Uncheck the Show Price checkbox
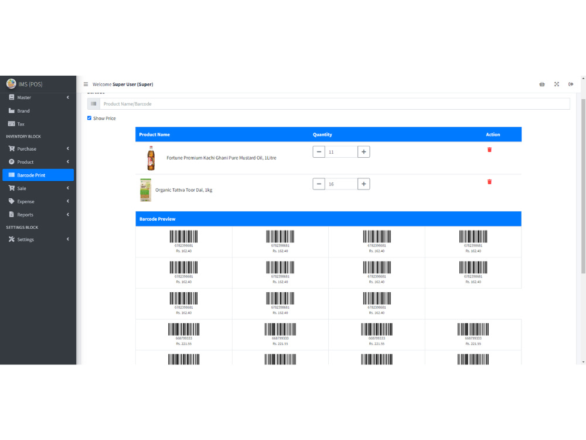586x440 pixels. 89,118
